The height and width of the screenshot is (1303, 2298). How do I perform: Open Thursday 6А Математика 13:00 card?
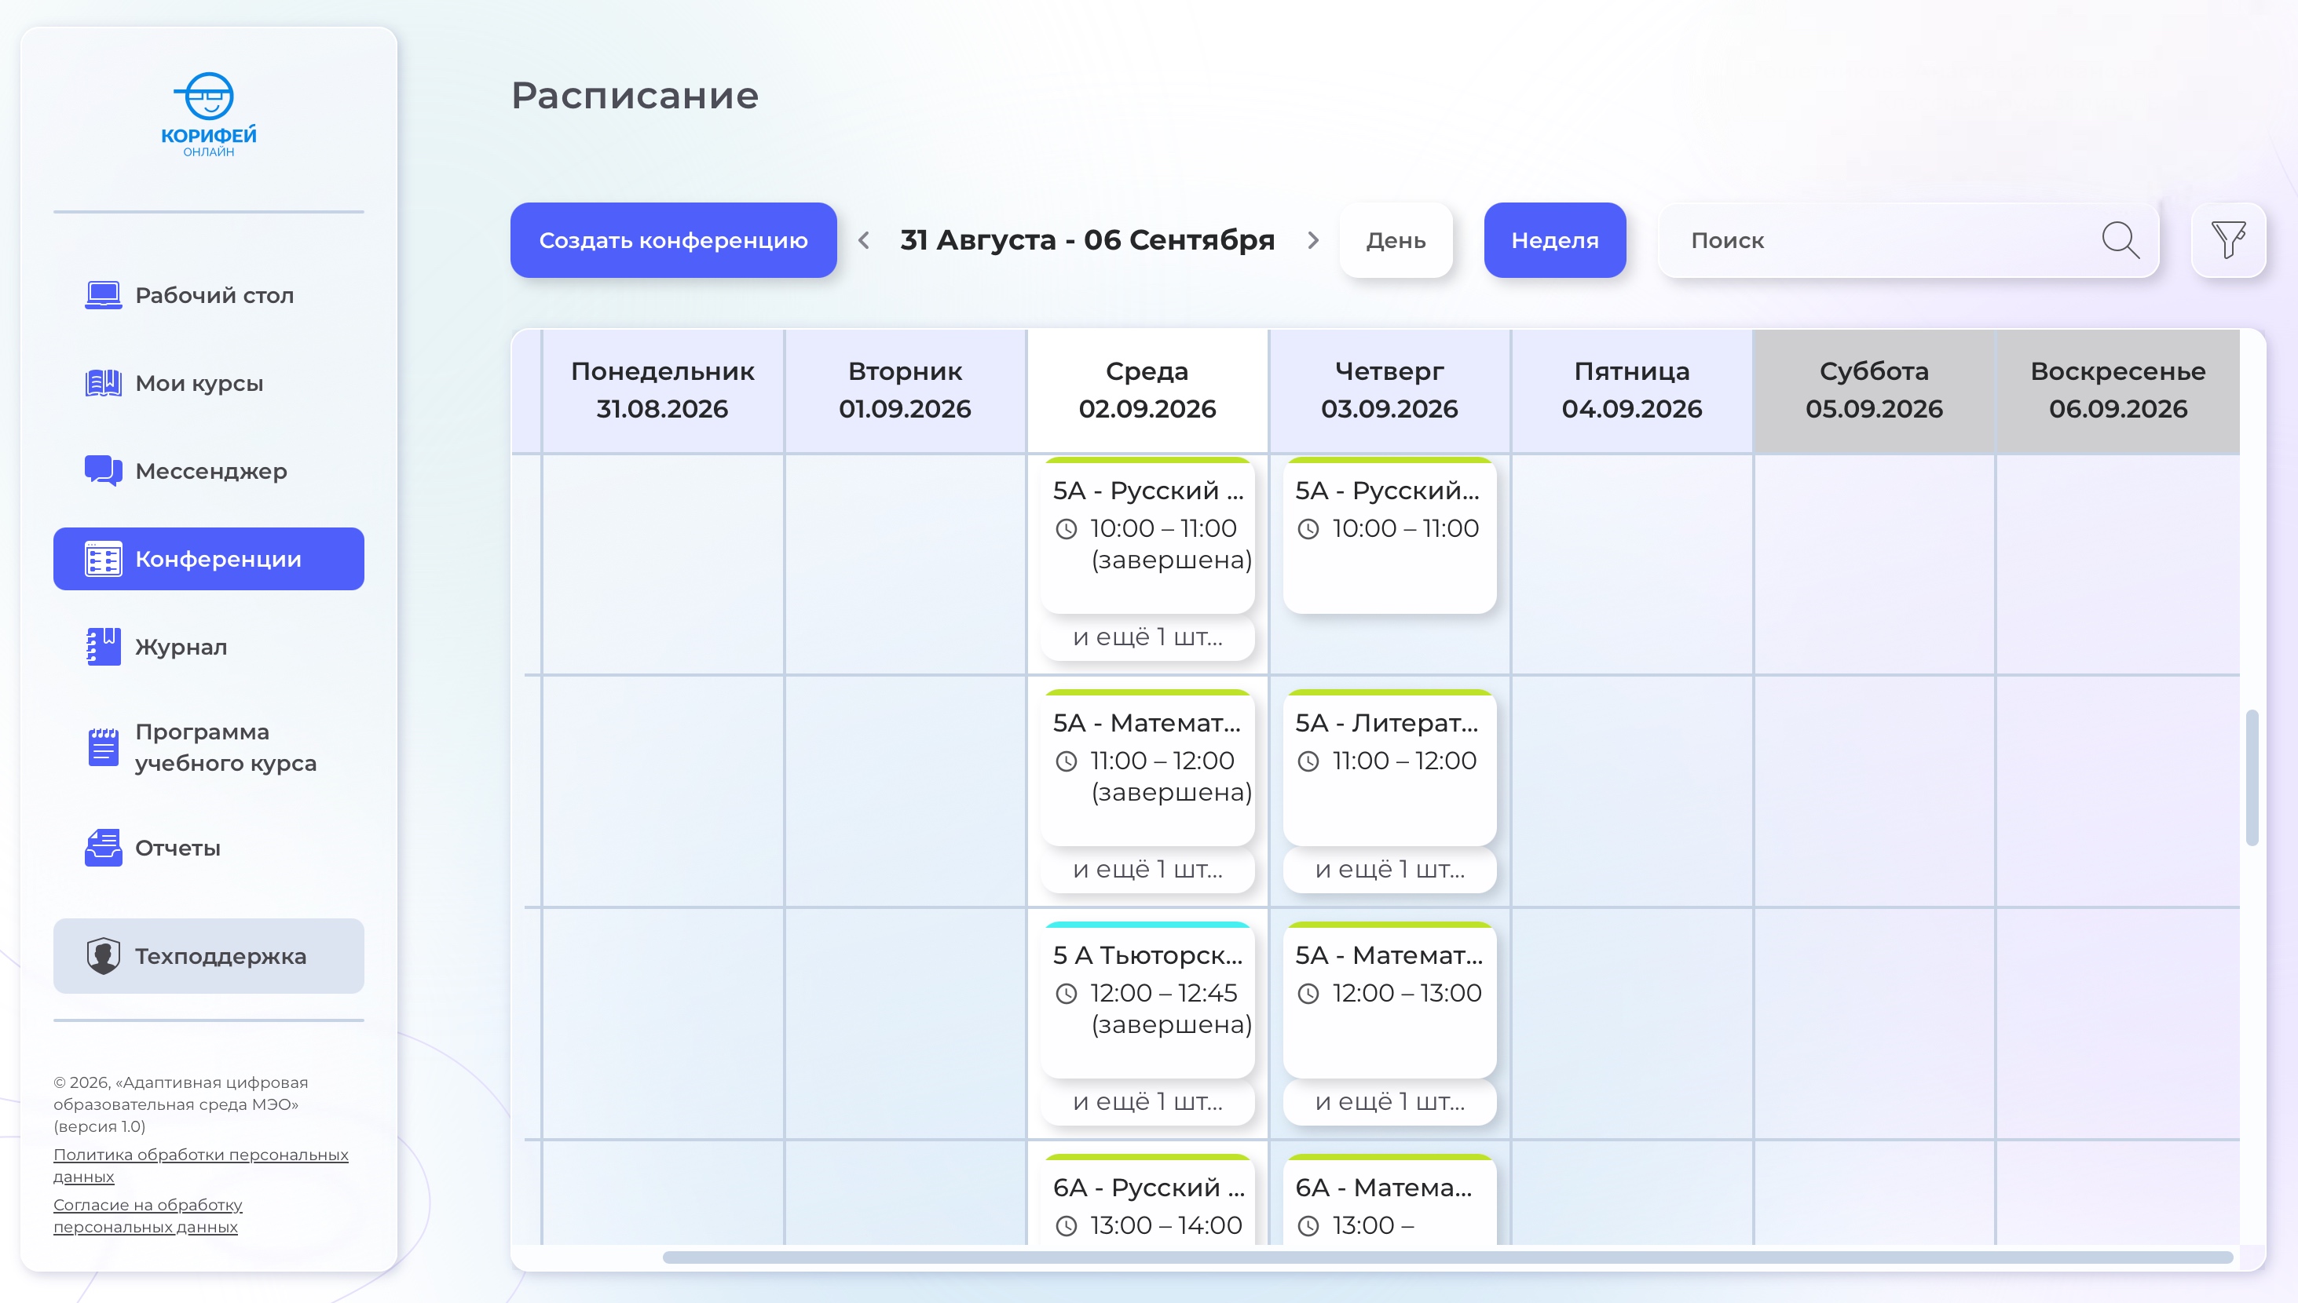click(x=1389, y=1199)
